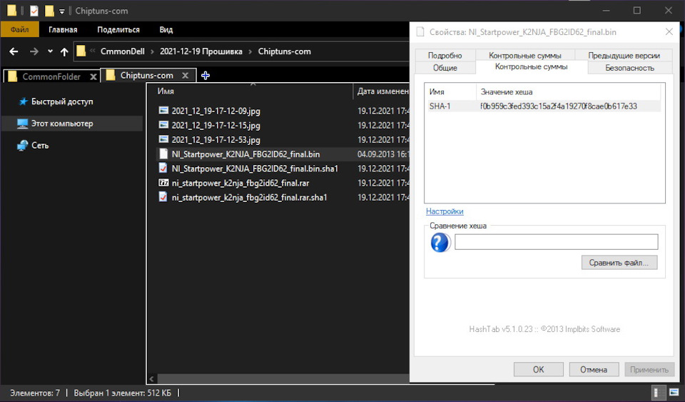The width and height of the screenshot is (685, 402).
Task: Switch to large icons view in status bar
Action: coord(674,393)
